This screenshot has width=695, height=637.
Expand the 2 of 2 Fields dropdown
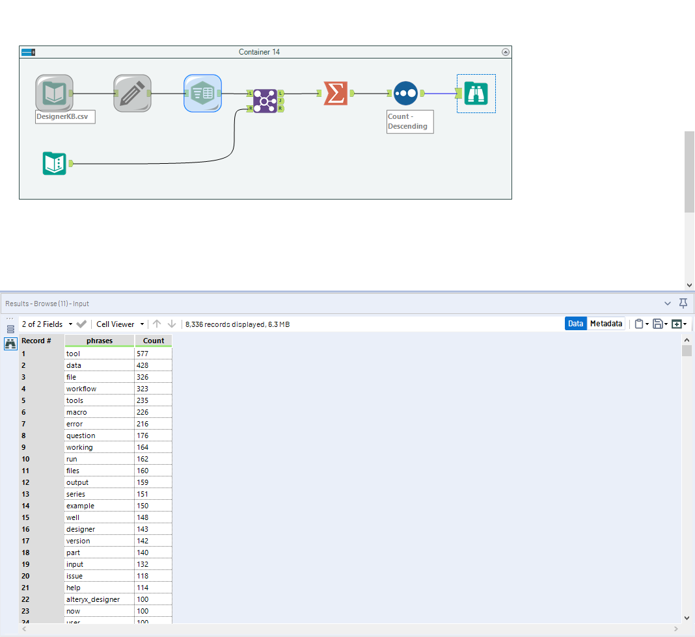pos(72,324)
